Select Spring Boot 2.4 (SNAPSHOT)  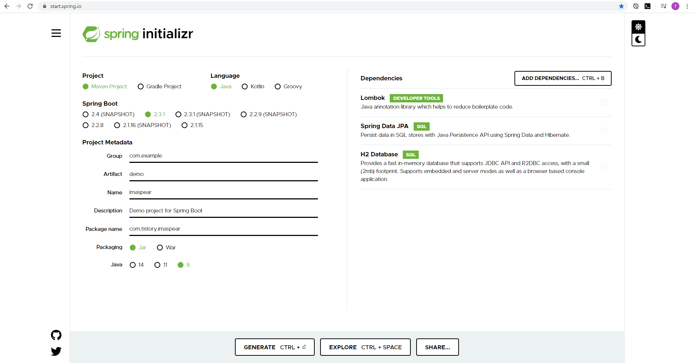point(108,114)
